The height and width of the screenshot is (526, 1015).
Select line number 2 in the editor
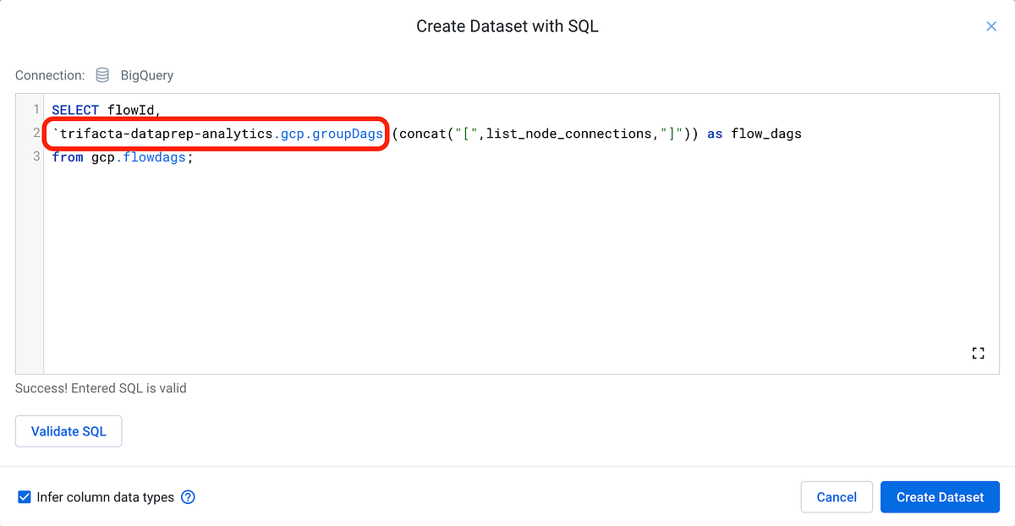tap(35, 133)
